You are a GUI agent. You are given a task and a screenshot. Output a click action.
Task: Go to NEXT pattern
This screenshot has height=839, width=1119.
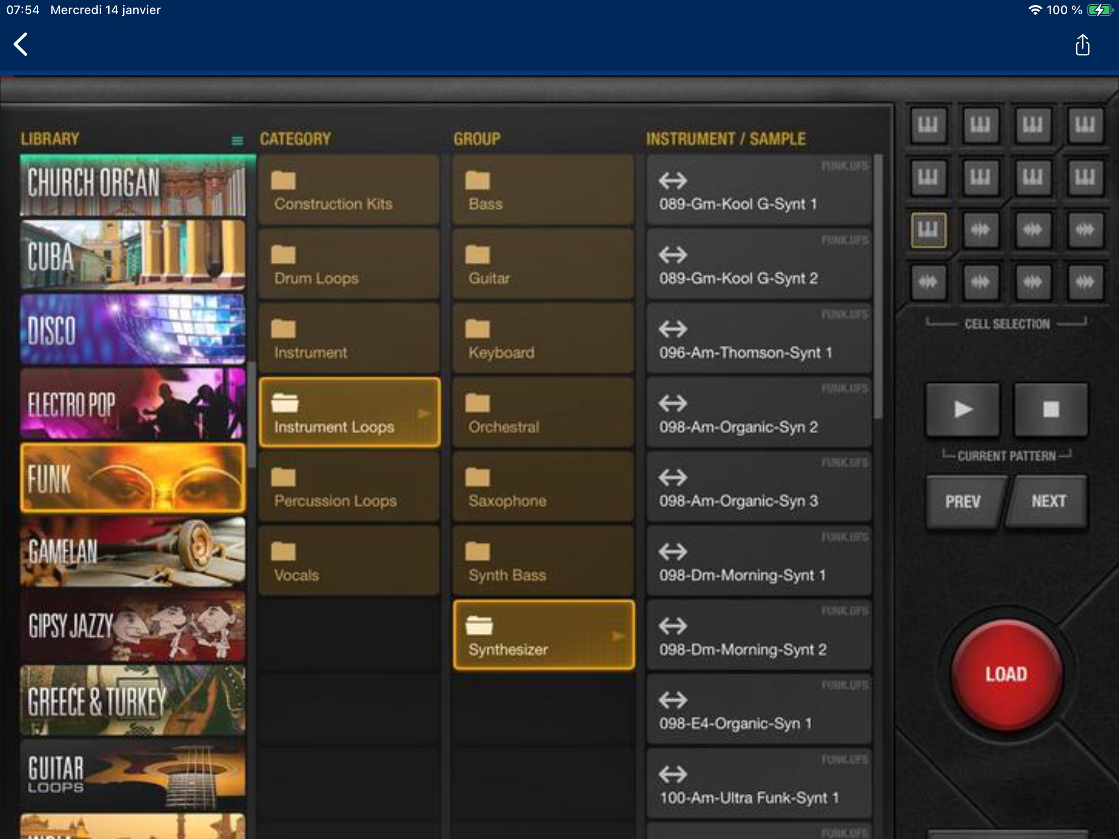point(1048,501)
